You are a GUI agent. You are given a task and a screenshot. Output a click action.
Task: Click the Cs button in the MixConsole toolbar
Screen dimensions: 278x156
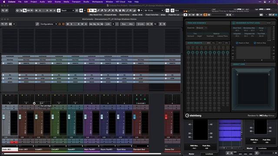coord(98,24)
